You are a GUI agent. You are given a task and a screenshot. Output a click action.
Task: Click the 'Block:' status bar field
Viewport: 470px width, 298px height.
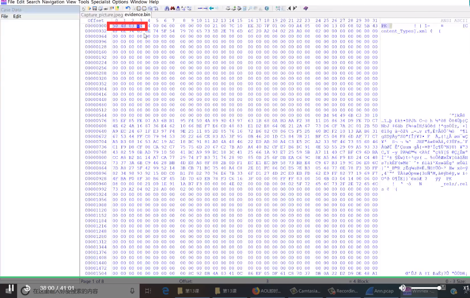363,281
